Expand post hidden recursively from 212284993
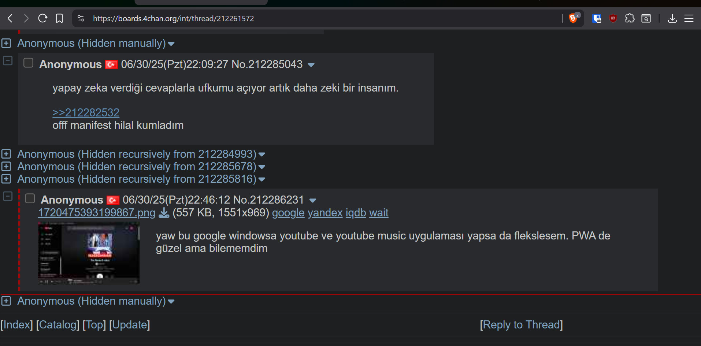 click(6, 154)
